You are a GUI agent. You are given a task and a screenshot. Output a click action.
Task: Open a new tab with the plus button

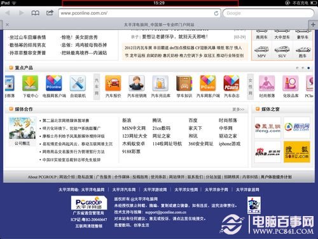pos(313,25)
